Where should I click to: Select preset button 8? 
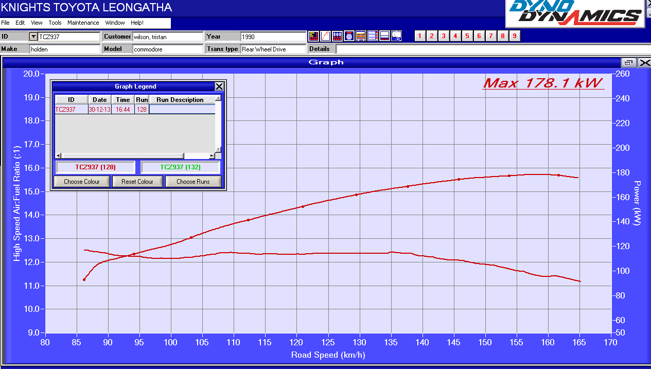503,36
